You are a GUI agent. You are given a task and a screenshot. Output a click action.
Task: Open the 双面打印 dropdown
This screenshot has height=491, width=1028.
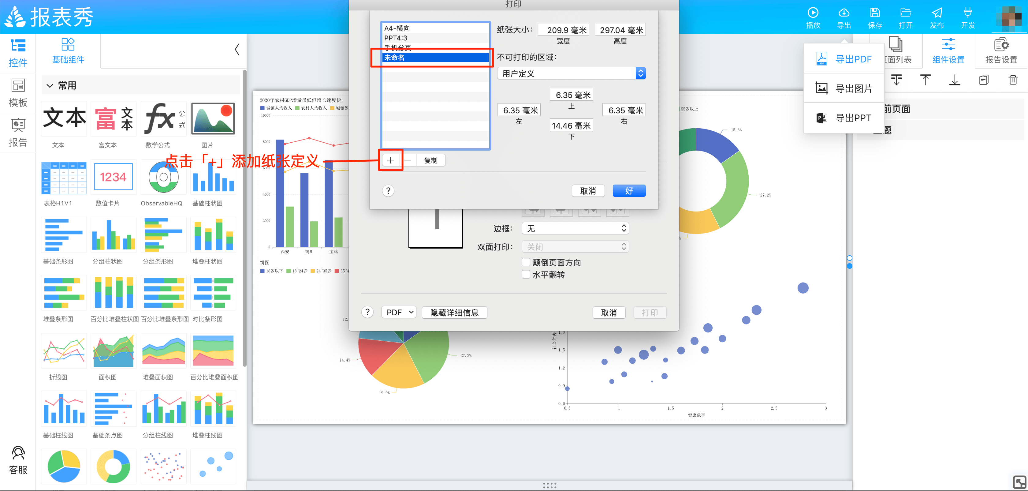click(575, 247)
